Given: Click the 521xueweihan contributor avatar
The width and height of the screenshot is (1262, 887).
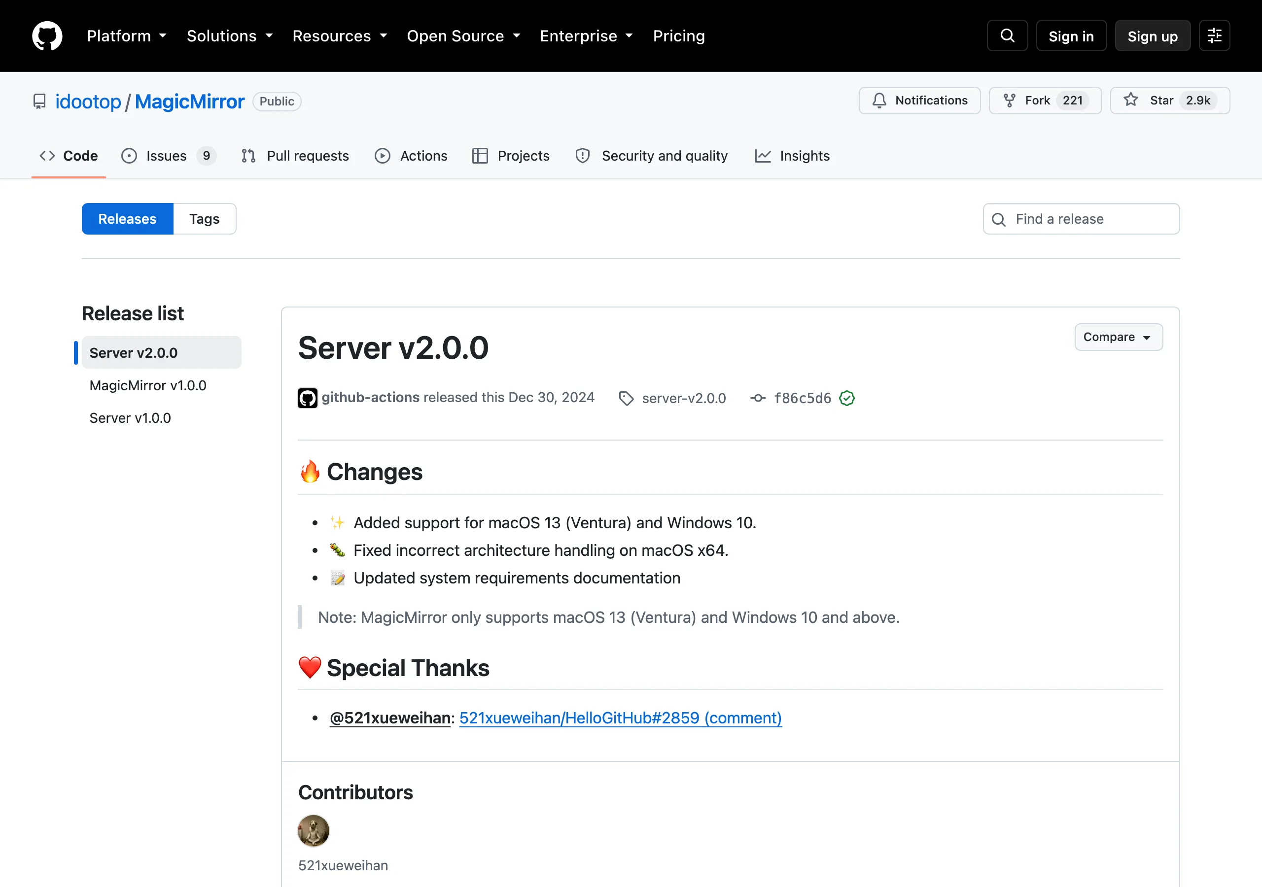Looking at the screenshot, I should click(314, 830).
